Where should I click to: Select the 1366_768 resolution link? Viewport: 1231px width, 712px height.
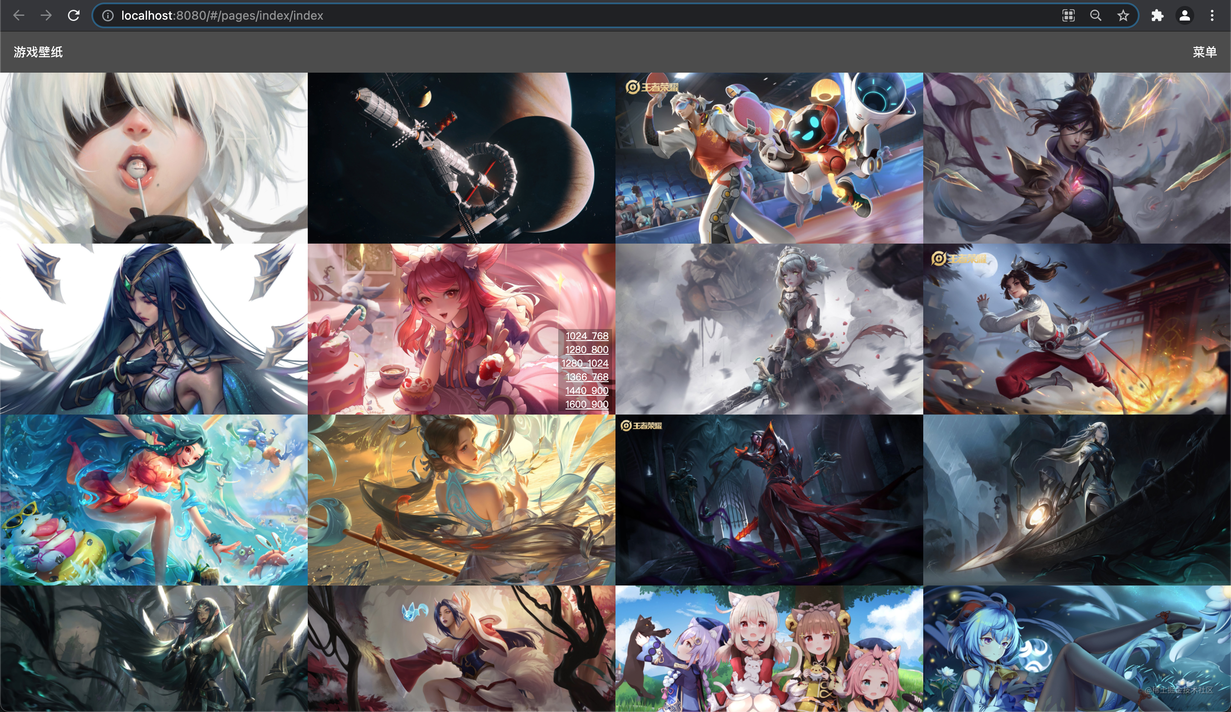587,377
